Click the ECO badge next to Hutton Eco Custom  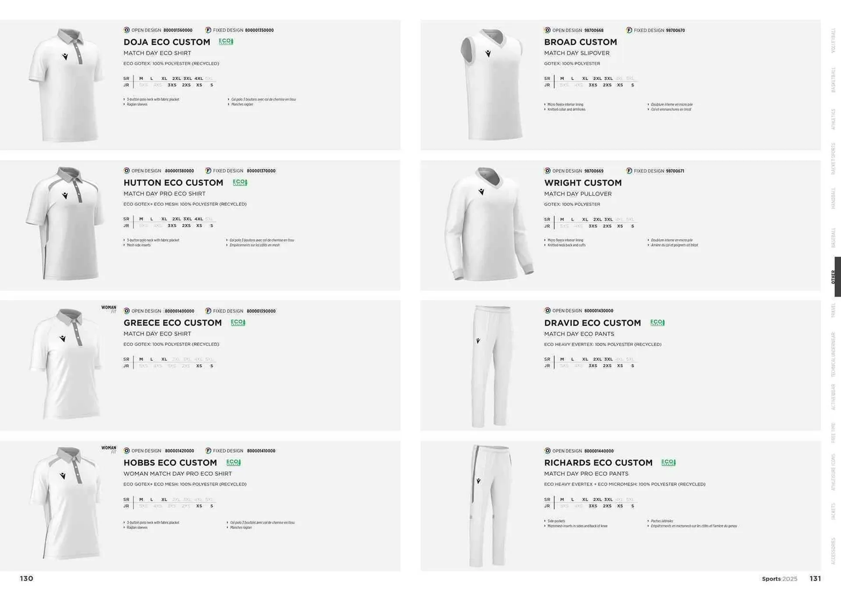tap(240, 182)
